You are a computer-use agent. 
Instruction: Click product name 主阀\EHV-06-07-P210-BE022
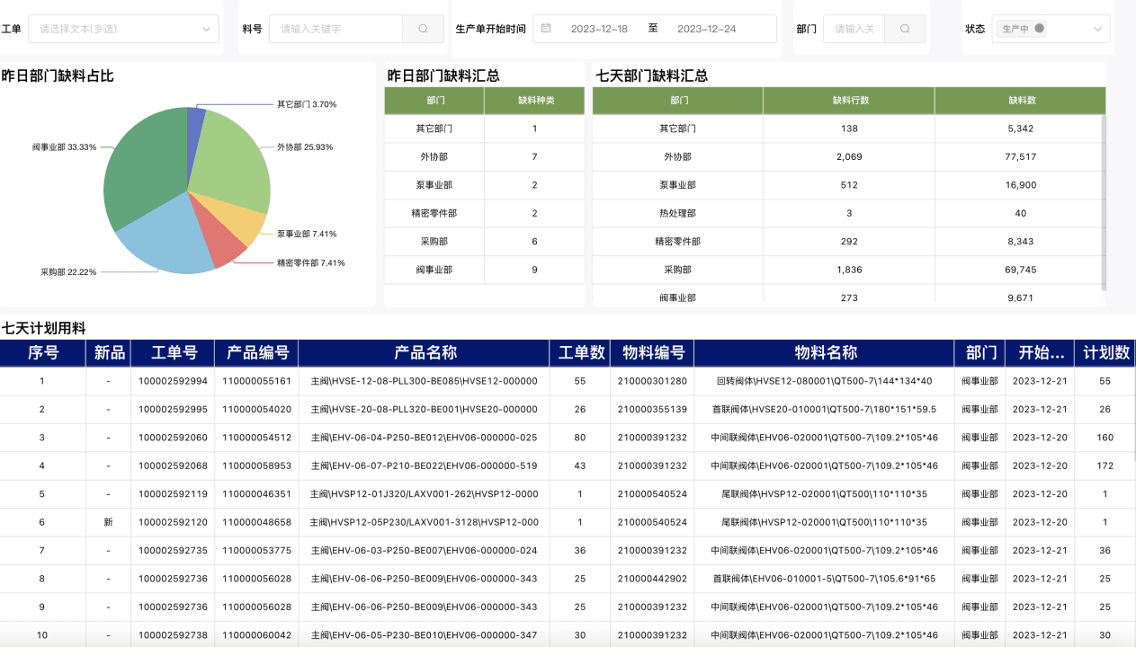coord(424,465)
